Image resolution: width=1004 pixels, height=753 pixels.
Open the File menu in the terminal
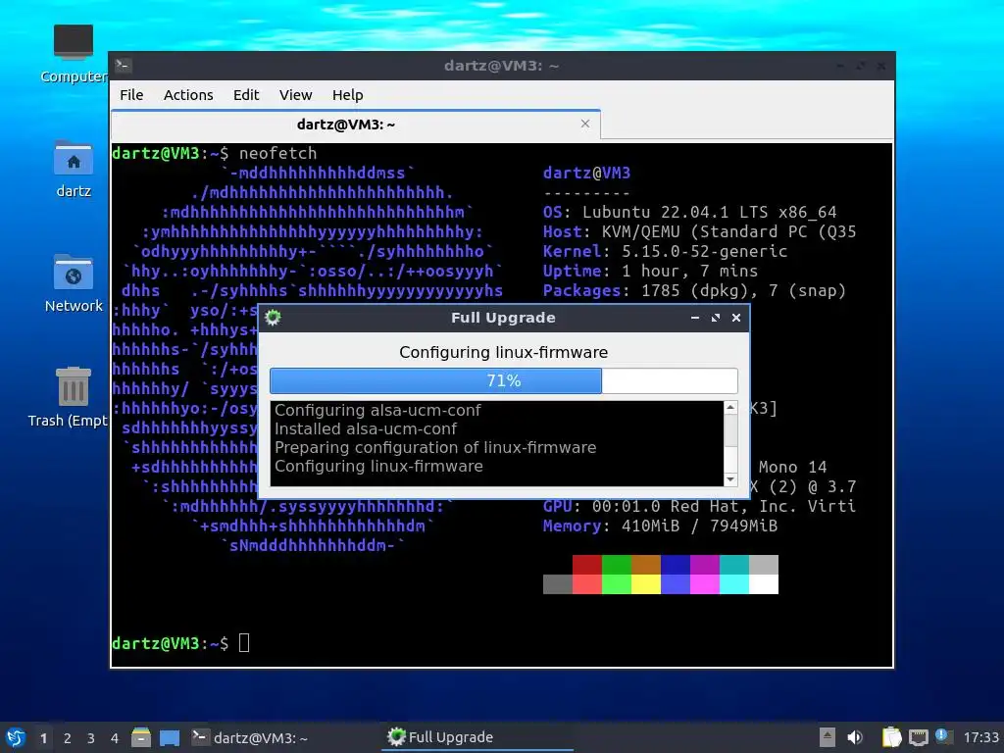[x=131, y=95]
